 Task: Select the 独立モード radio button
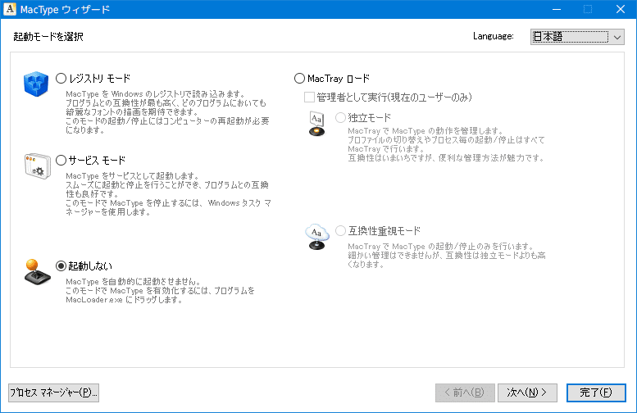pyautogui.click(x=340, y=118)
